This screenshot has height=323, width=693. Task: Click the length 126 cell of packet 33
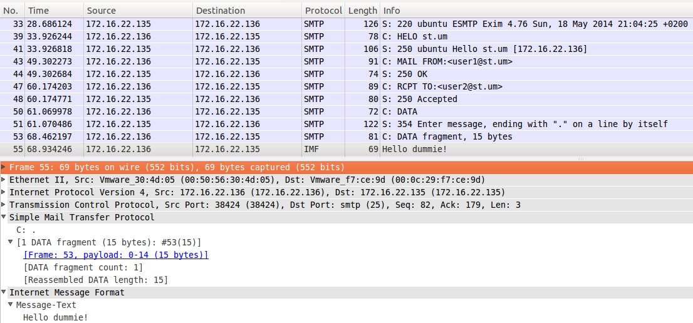[371, 24]
